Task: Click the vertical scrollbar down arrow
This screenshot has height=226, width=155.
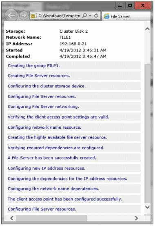Action: click(x=147, y=207)
